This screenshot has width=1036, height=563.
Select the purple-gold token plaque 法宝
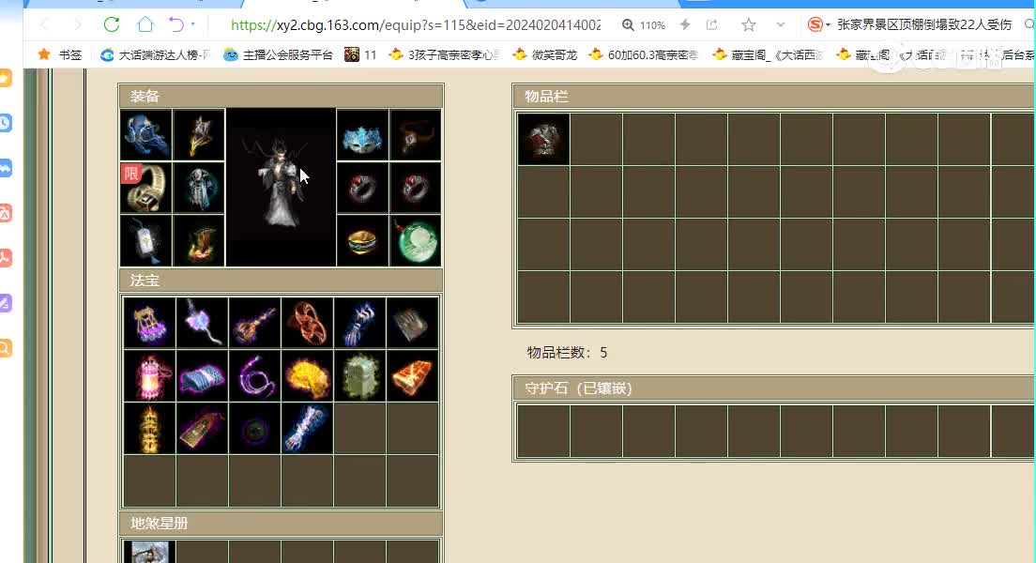[202, 429]
